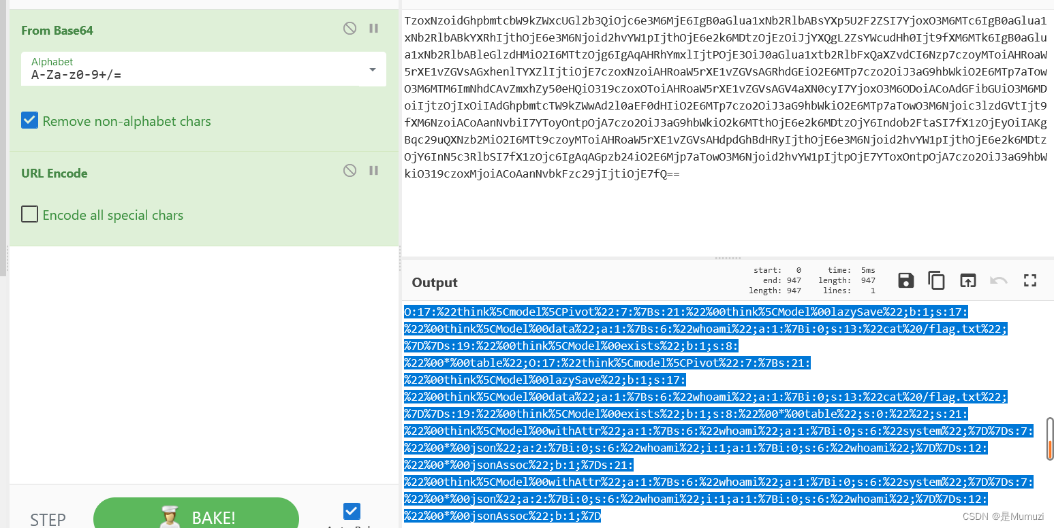Click the output time 5ms stat
Viewport: 1054px width, 528px height.
coord(852,270)
